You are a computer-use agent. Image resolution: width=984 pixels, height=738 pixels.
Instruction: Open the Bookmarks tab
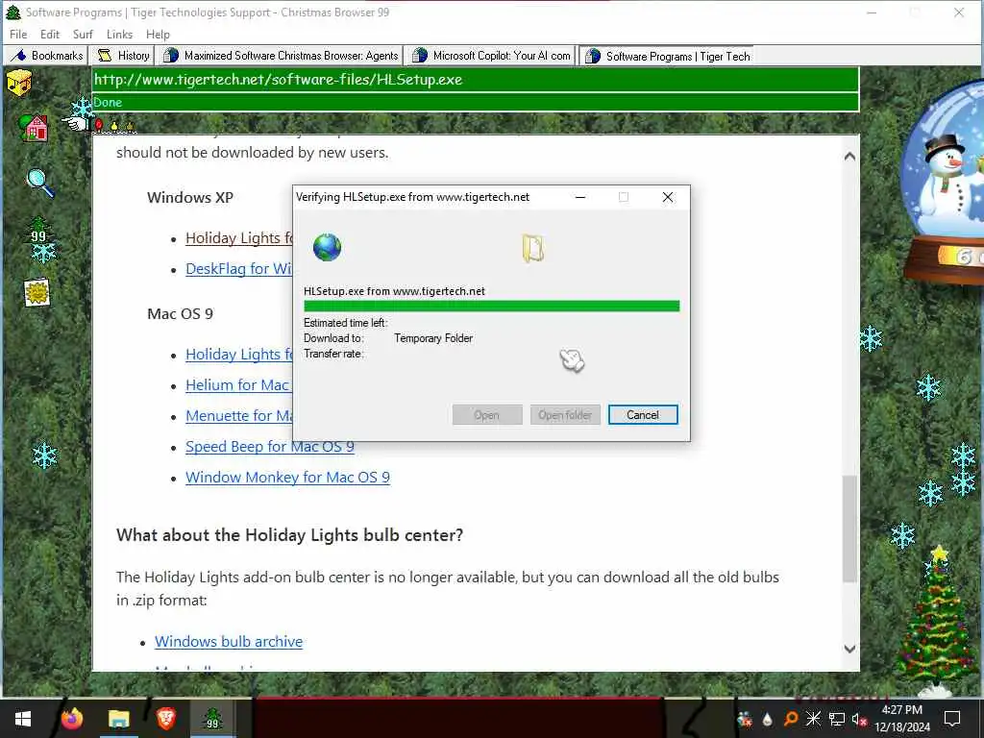click(x=46, y=56)
